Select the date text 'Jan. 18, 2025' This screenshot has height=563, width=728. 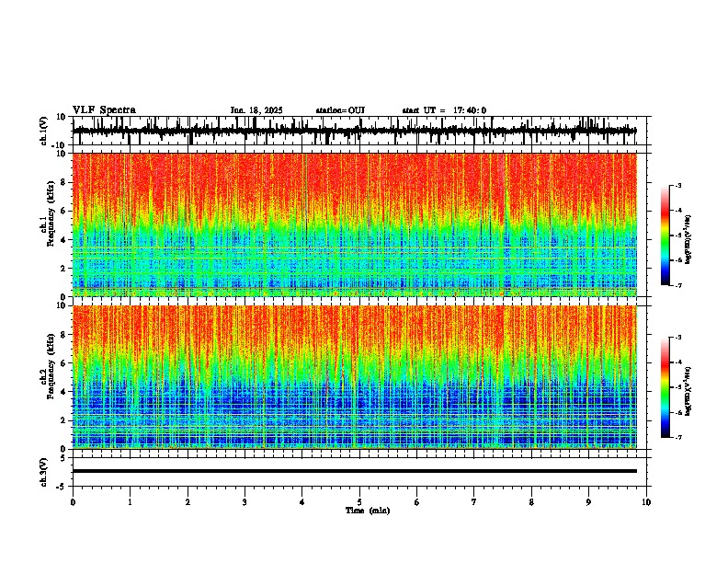point(256,110)
